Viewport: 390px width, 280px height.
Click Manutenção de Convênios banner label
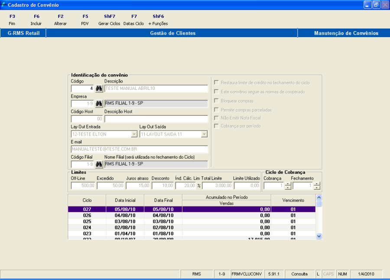point(346,33)
